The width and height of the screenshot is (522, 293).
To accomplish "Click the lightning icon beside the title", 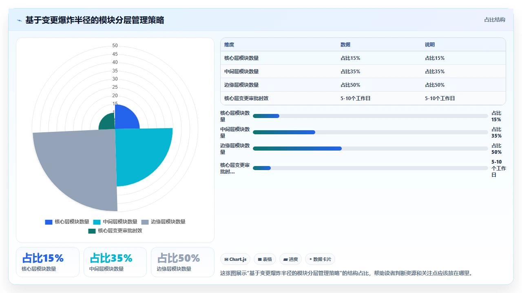I will click(20, 20).
